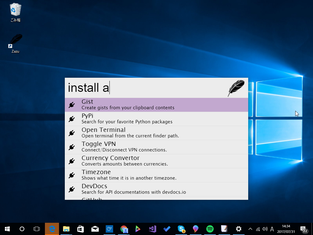Launch Spotify from the taskbar
The height and width of the screenshot is (235, 313).
210,229
